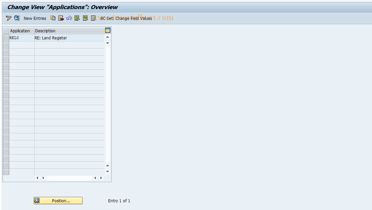
Task: Select the third row's marker
Action: tap(6, 52)
